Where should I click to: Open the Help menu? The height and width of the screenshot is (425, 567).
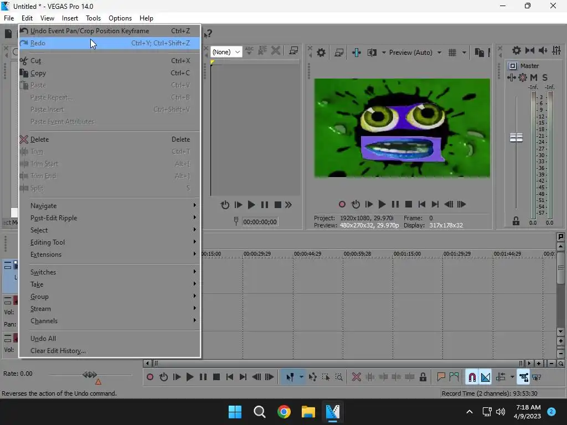tap(146, 18)
